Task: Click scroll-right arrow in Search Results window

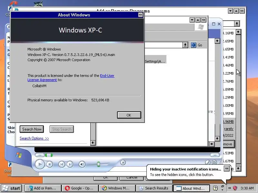Action: (212, 144)
